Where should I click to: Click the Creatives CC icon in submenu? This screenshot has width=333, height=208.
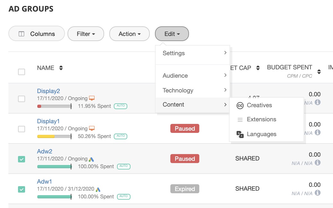coord(240,106)
